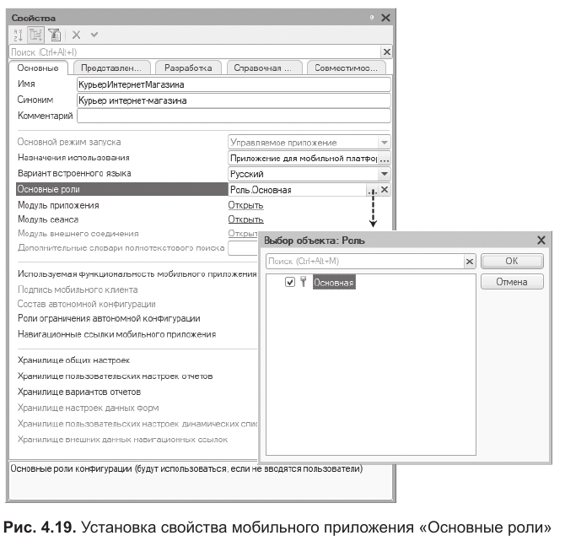Click the show only important properties icon
The height and width of the screenshot is (541, 565).
55,35
